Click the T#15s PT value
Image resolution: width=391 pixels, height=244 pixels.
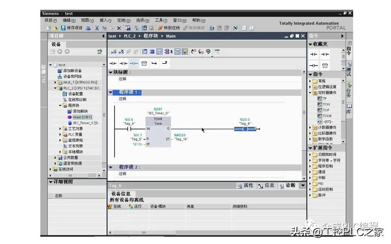137,144
